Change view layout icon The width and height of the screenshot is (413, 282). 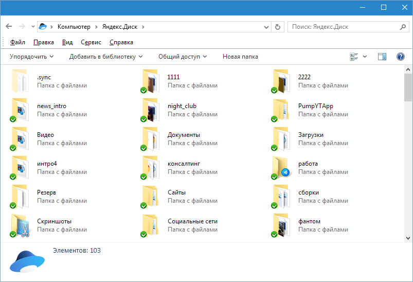coord(354,57)
